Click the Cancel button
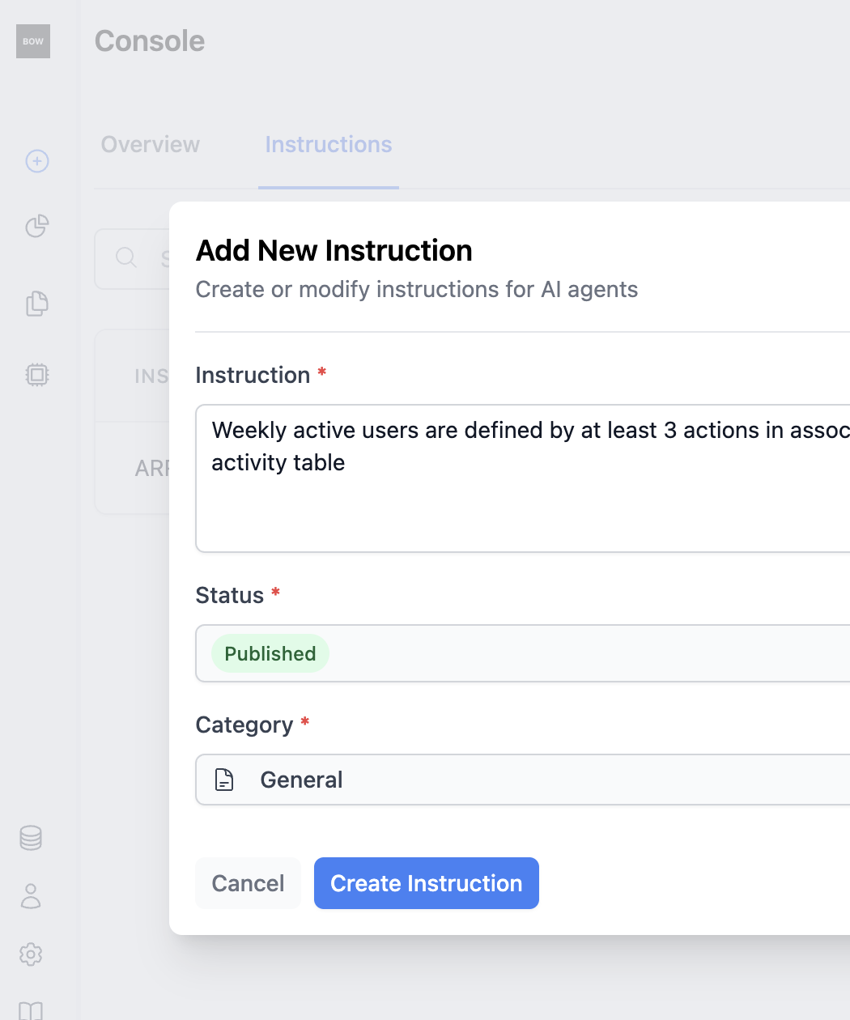This screenshot has height=1020, width=850. (x=248, y=883)
